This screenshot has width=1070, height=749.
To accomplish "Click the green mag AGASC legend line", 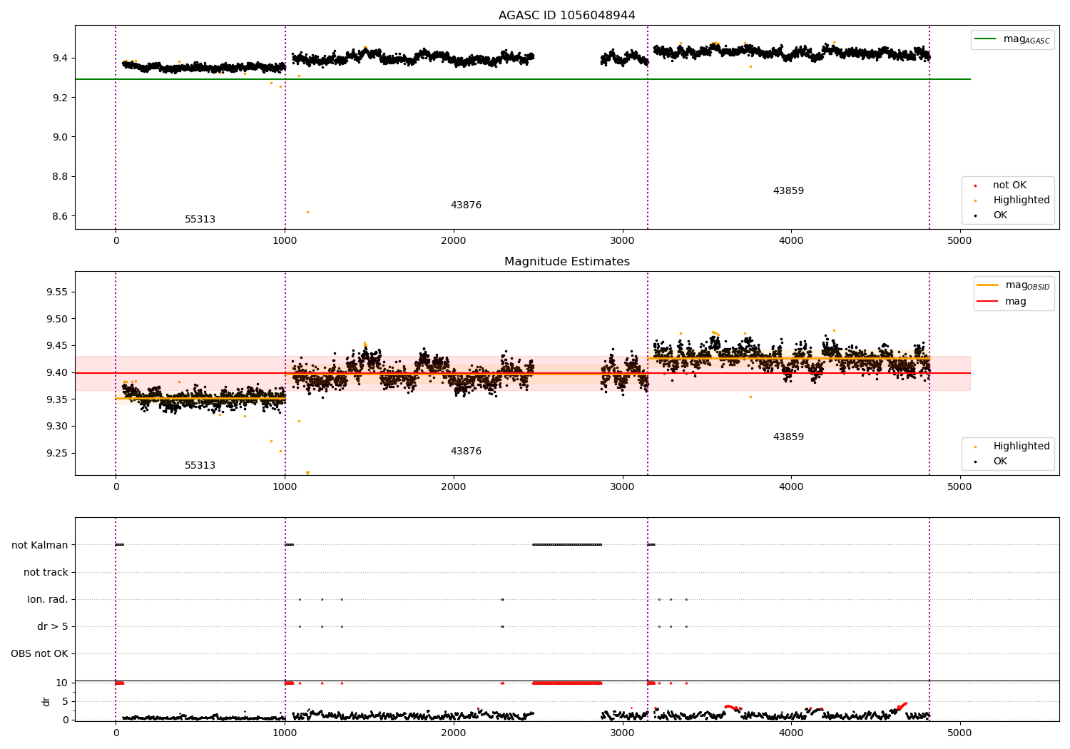I will (x=986, y=39).
